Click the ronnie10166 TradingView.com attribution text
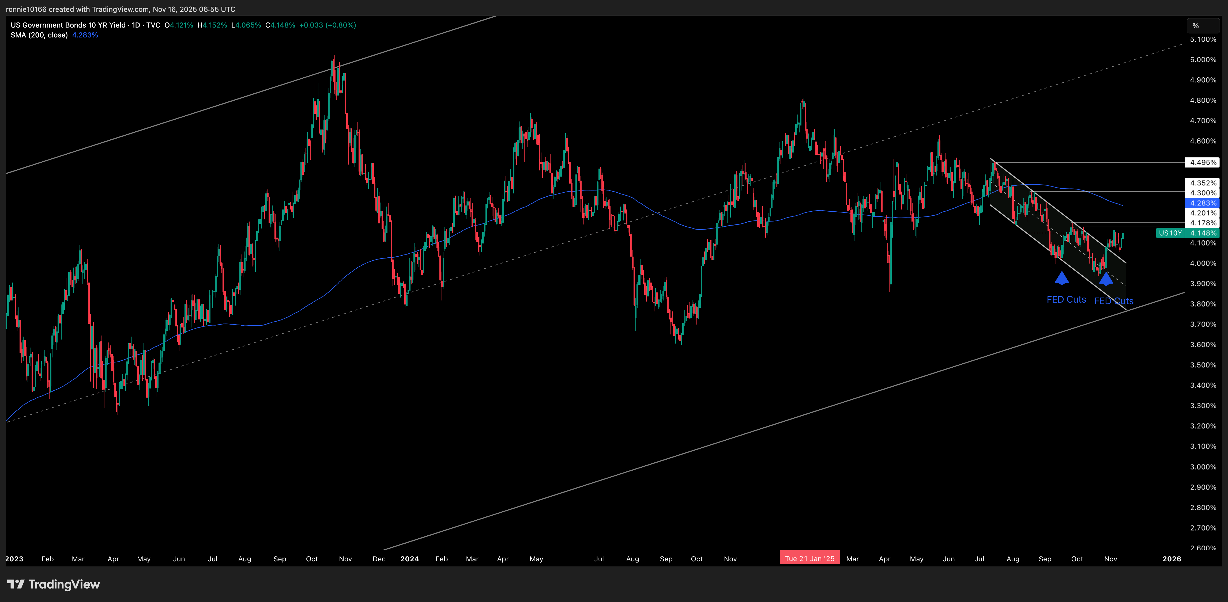 [x=119, y=9]
